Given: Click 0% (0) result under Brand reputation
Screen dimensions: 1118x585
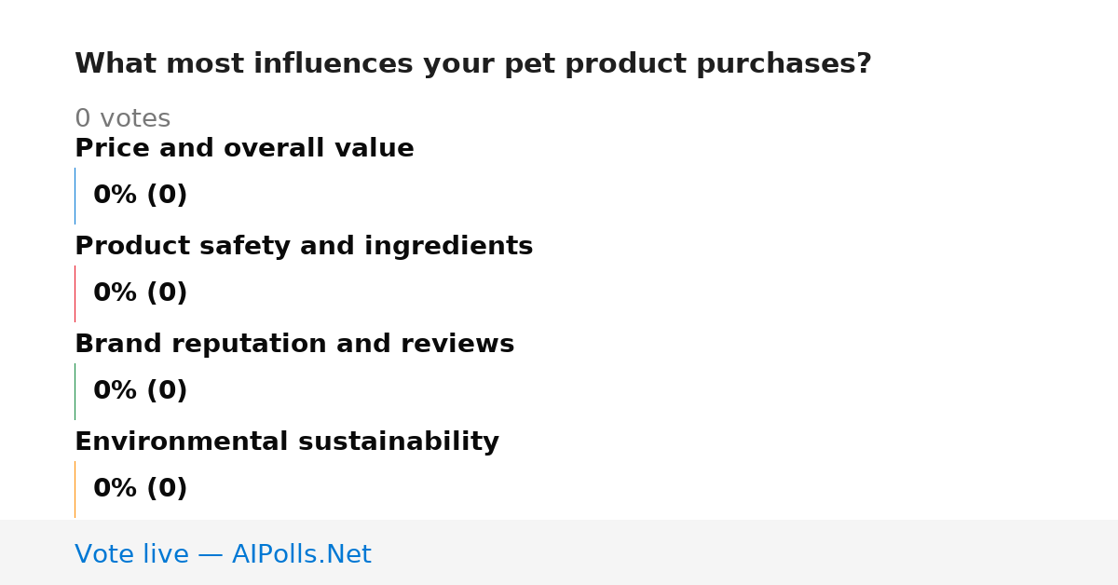Looking at the screenshot, I should [x=141, y=391].
